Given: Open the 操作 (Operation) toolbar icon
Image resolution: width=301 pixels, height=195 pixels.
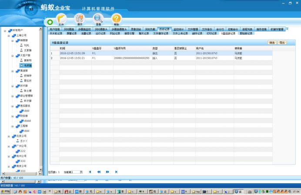Looking at the screenshot, I should click(x=80, y=19).
